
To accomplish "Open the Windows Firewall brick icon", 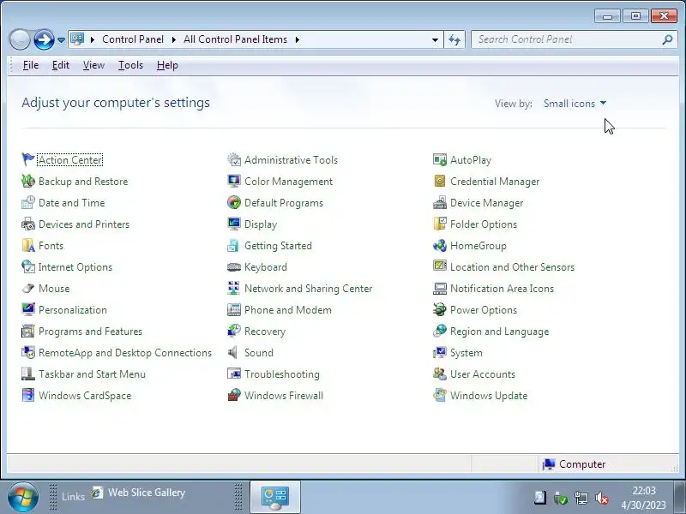I will 234,395.
